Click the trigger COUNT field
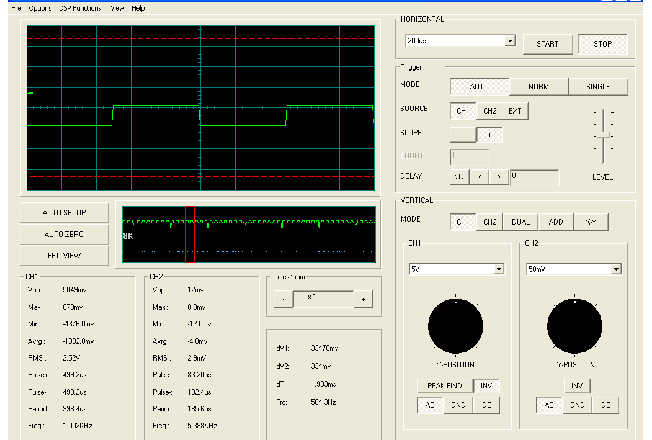The width and height of the screenshot is (652, 440). (x=470, y=158)
